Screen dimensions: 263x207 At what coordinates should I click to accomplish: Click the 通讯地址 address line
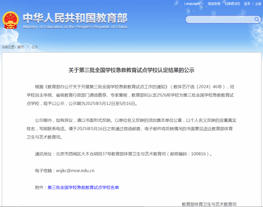coord(123,154)
